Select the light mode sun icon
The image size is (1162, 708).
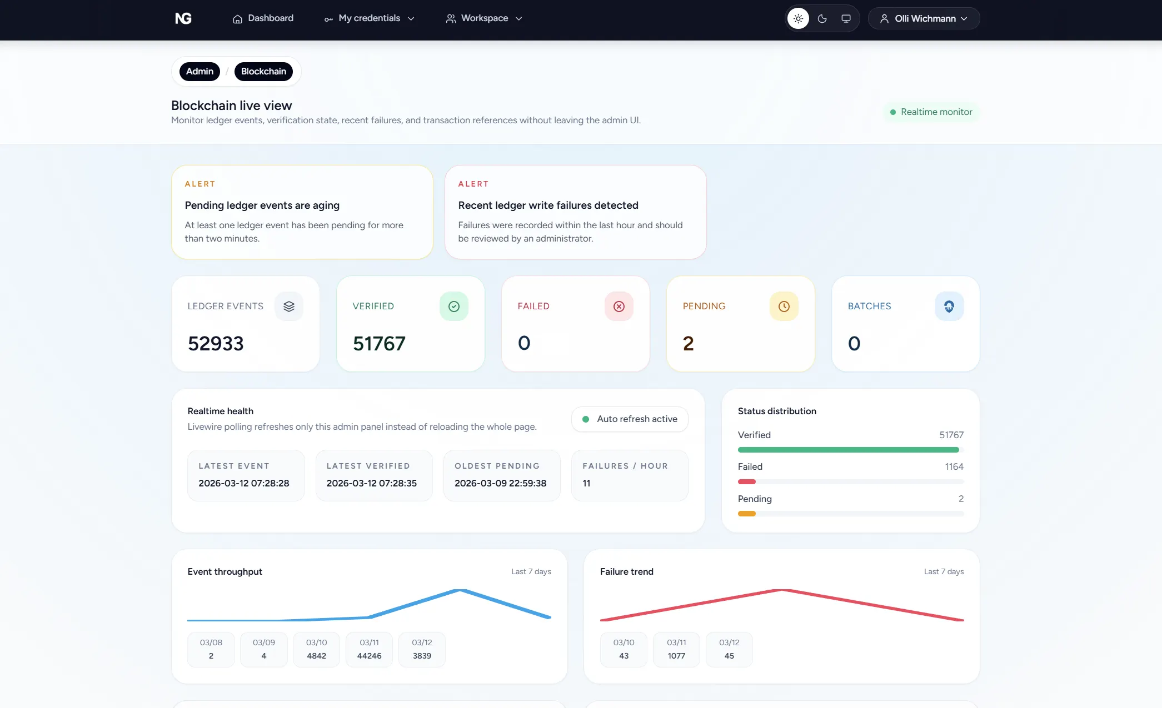point(798,18)
